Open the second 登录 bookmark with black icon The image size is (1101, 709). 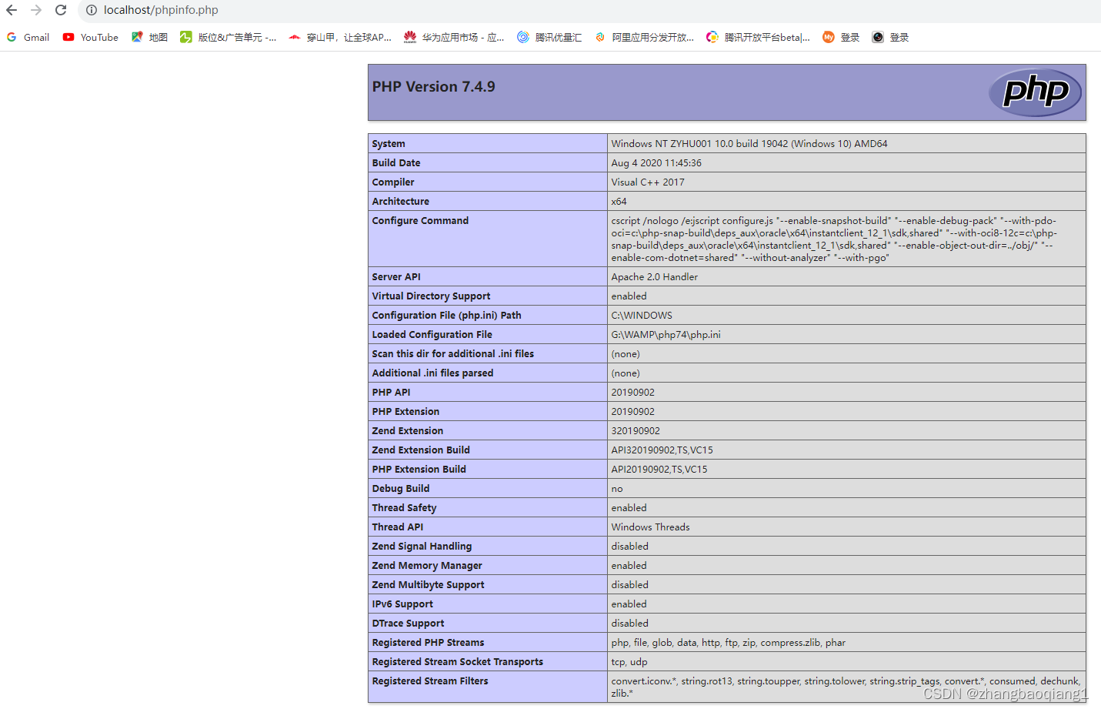[x=890, y=37]
